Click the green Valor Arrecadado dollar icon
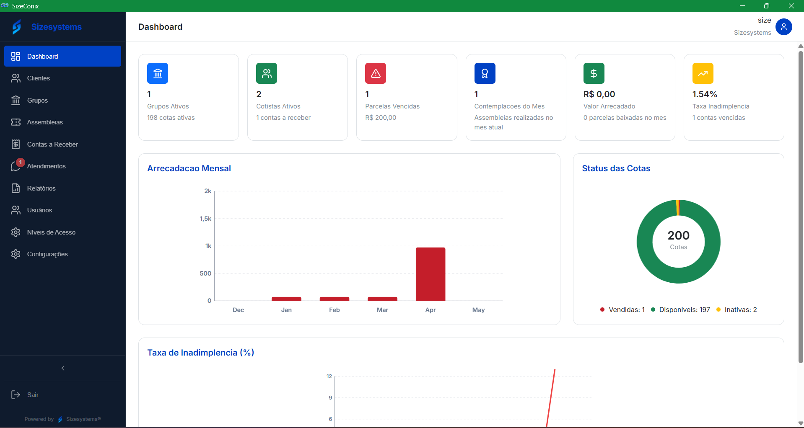 594,73
